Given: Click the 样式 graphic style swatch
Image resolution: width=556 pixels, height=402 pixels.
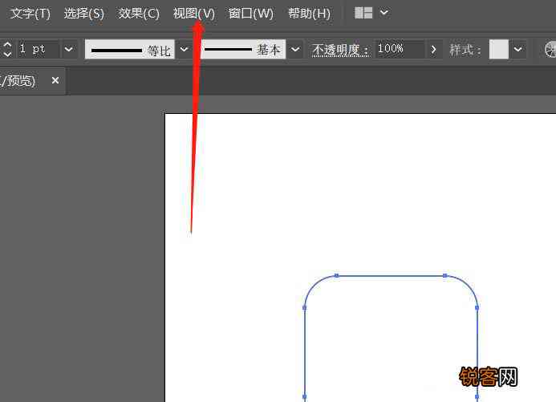Looking at the screenshot, I should (499, 49).
